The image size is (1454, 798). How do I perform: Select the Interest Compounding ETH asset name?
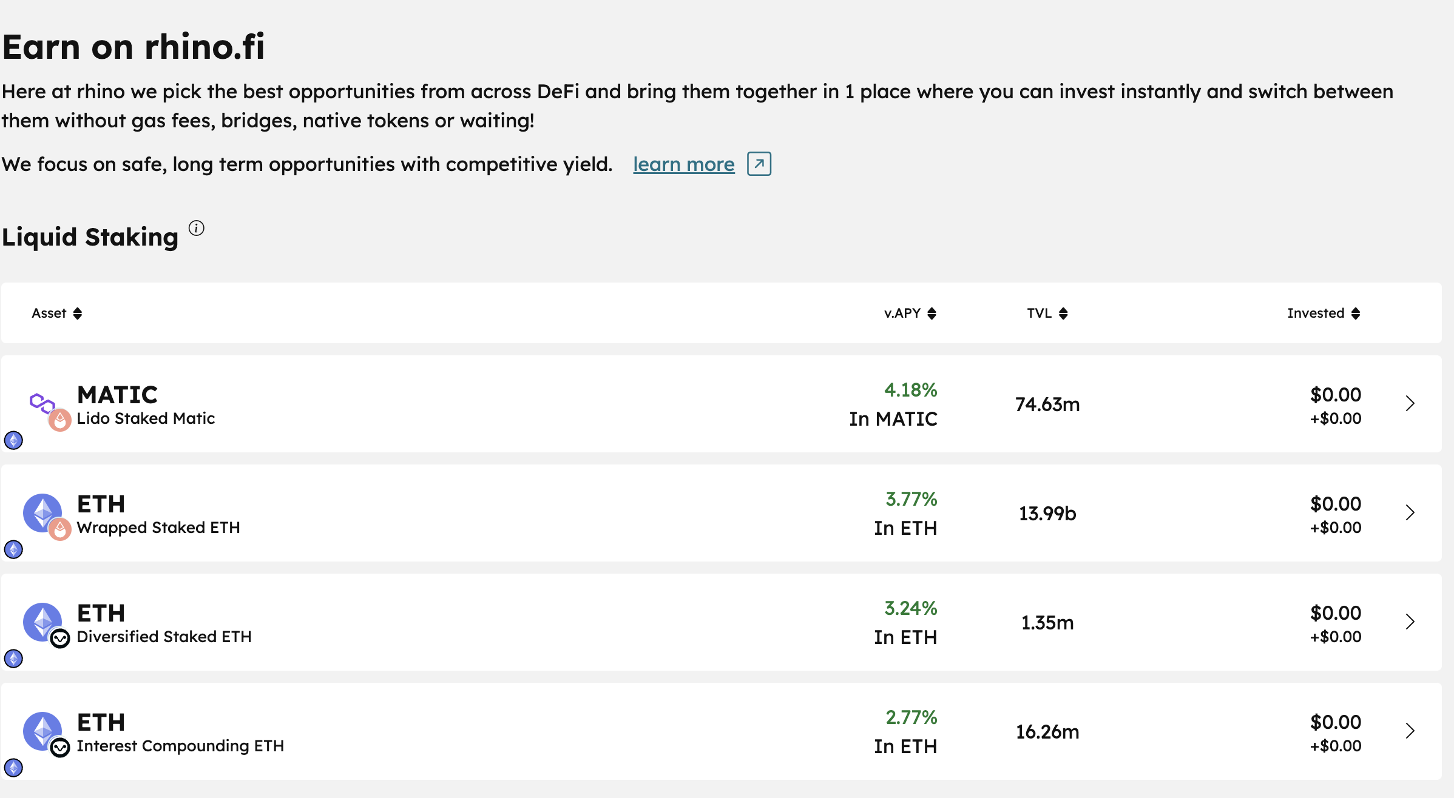click(180, 746)
